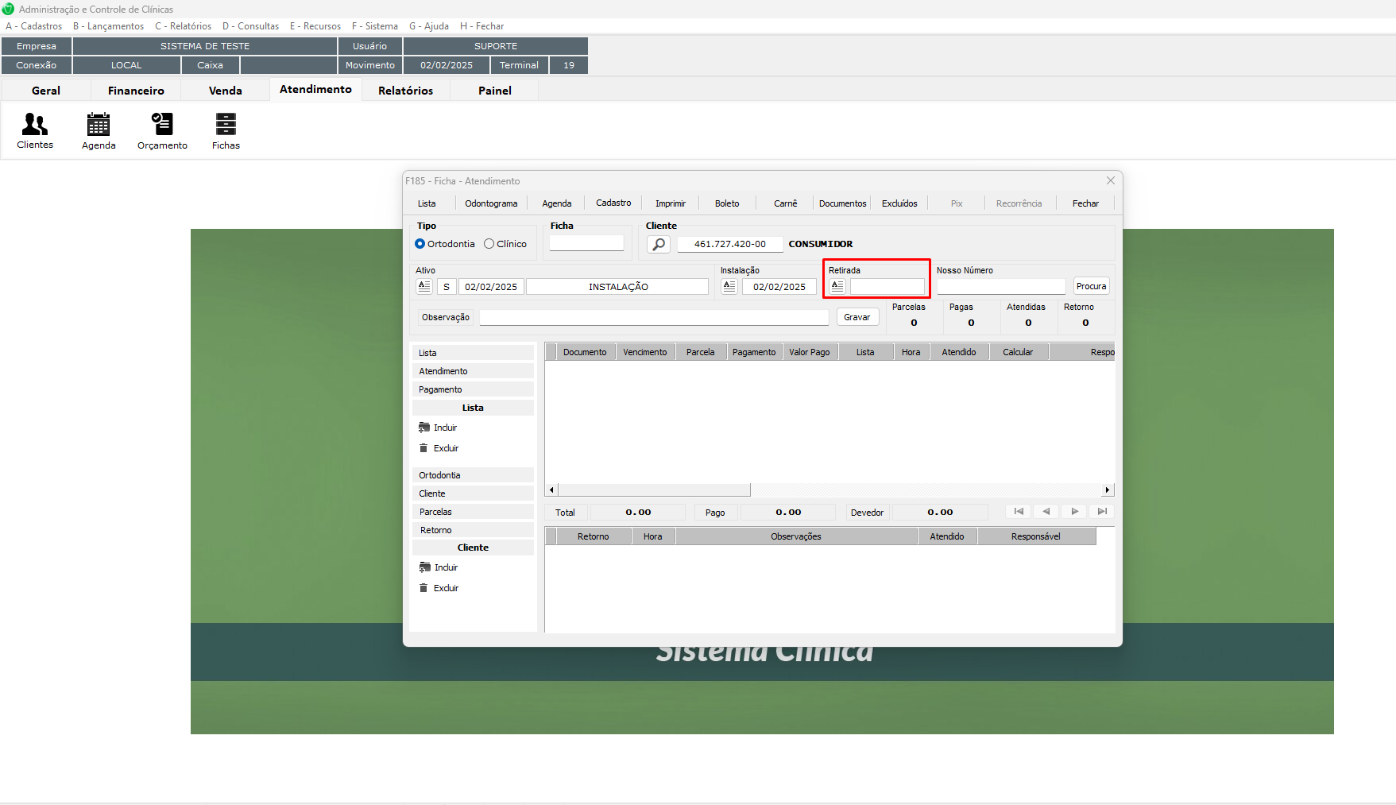The image size is (1396, 805).
Task: Open the A - Cadastros menu
Action: coord(33,26)
